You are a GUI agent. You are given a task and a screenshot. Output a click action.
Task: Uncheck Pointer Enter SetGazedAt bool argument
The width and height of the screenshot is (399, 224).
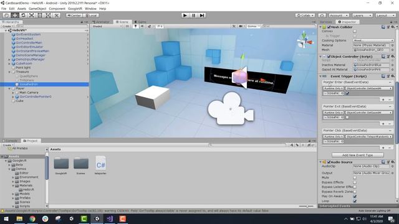point(347,93)
